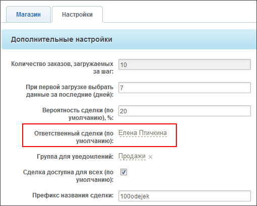Change responsible person Елена Птичкина
Viewport: 257px width, 206px height.
tap(143, 133)
